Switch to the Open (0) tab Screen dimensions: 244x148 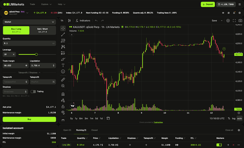coord(67,130)
